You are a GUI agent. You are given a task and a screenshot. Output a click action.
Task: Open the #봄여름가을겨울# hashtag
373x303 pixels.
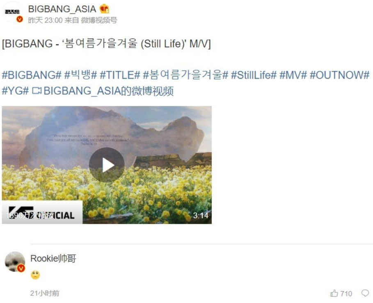(185, 75)
